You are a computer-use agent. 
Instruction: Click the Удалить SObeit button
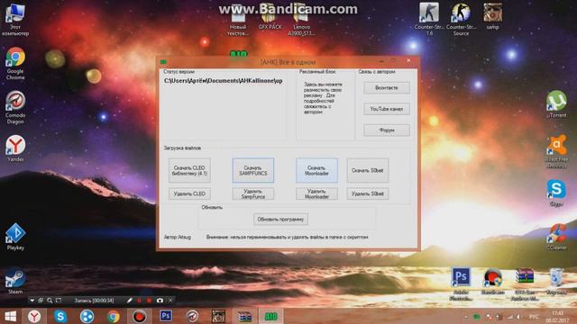click(367, 193)
